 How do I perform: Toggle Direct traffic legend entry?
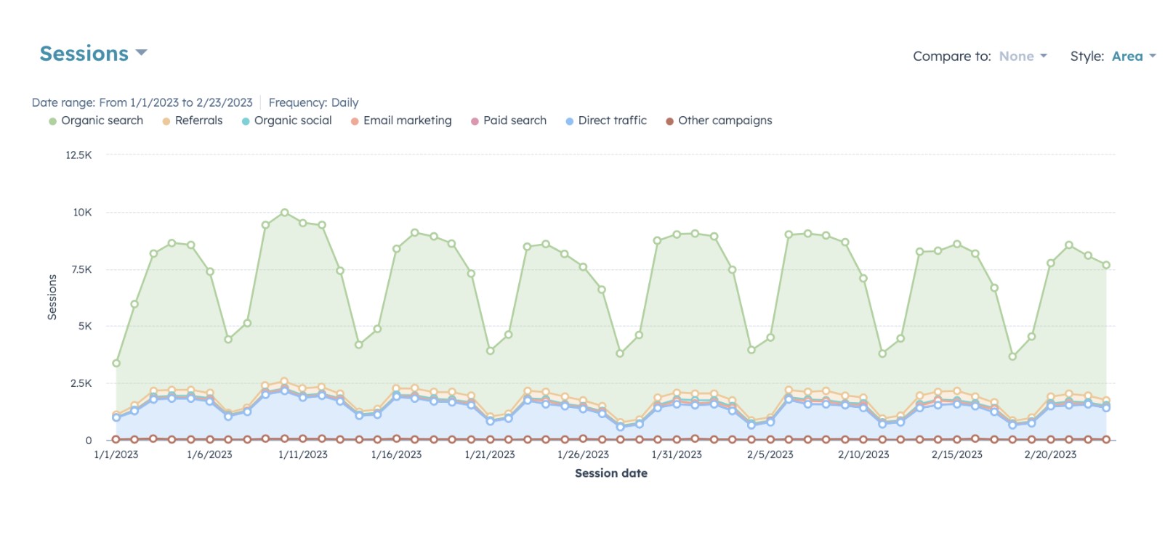612,120
